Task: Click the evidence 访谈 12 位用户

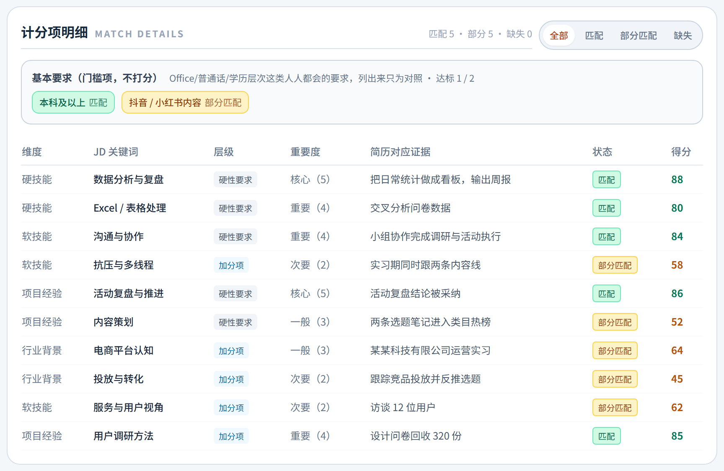Action: pyautogui.click(x=403, y=407)
